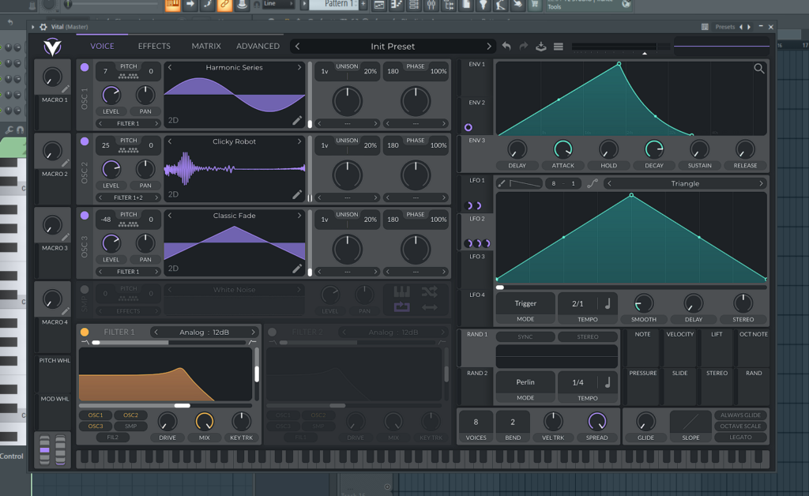Click the ALWAYS GLIDE button

click(740, 415)
